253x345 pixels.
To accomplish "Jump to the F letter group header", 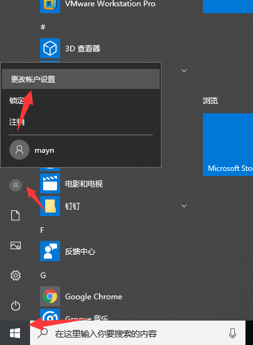I will pos(42,230).
